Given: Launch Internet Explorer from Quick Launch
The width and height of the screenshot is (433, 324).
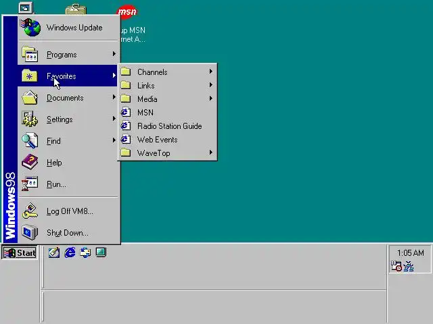Looking at the screenshot, I should 70,252.
